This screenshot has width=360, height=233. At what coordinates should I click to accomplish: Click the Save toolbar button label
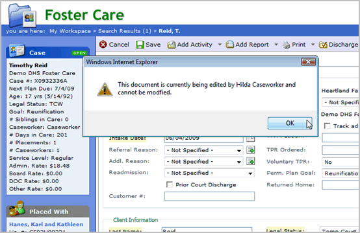click(153, 45)
